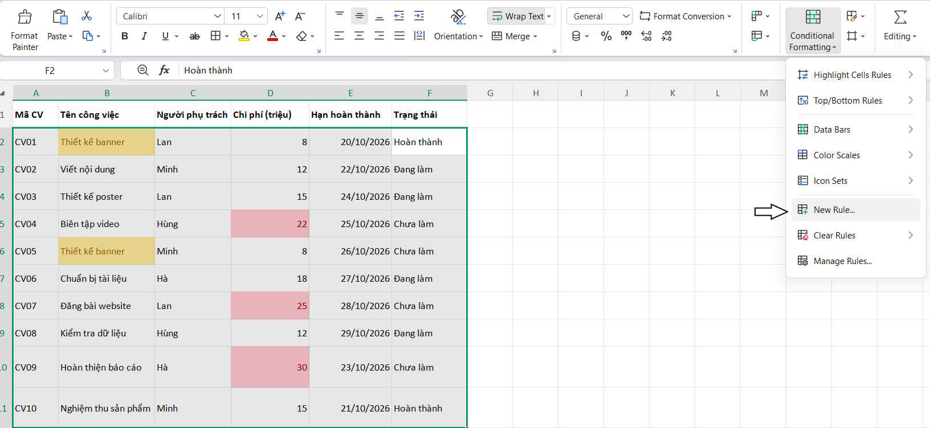Click the Format Conversion button
The height and width of the screenshot is (428, 930).
(x=686, y=16)
